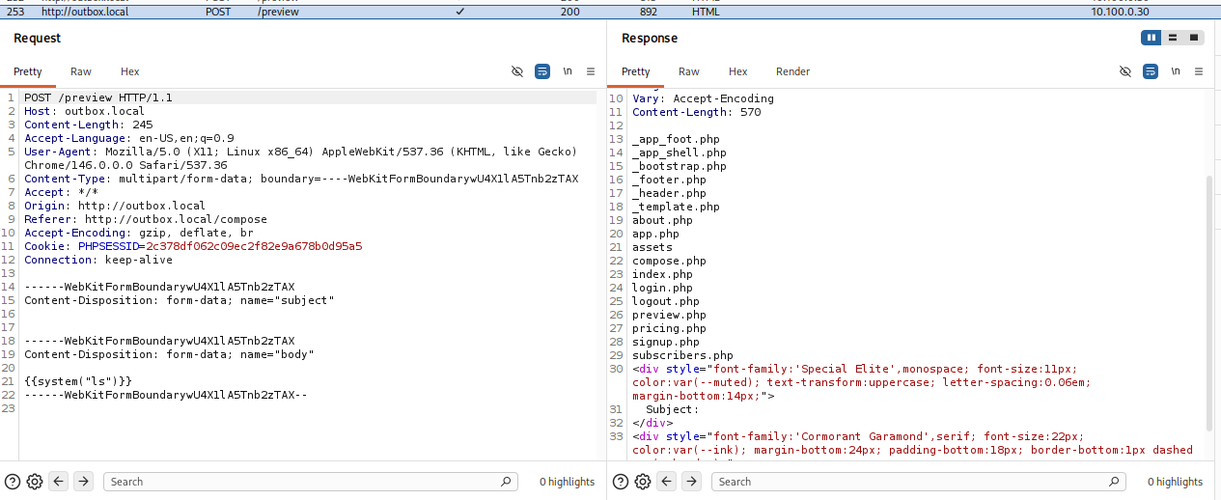The height and width of the screenshot is (500, 1221).
Task: Click the 'Host: outbox.local' header line
Action: pyautogui.click(x=85, y=111)
